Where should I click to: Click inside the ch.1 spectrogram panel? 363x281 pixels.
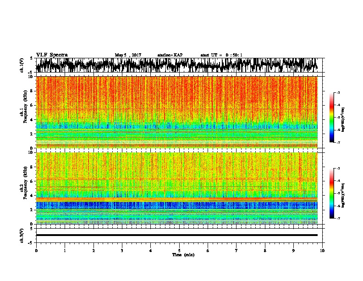point(176,112)
